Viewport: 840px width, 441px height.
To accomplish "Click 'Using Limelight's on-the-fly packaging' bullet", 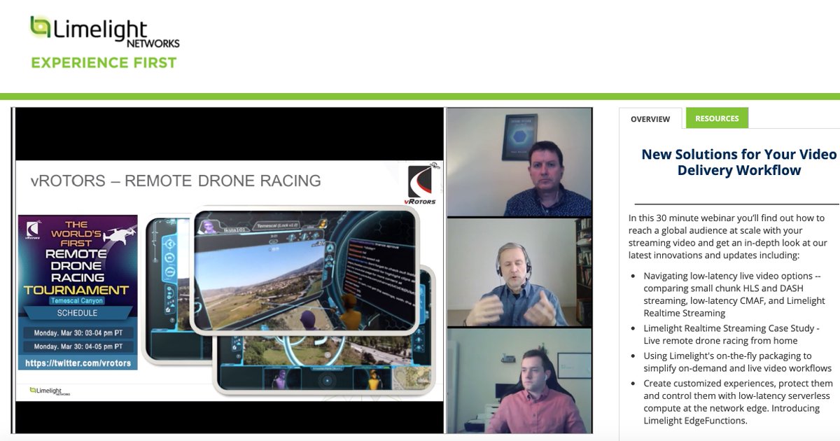I will pos(737,362).
